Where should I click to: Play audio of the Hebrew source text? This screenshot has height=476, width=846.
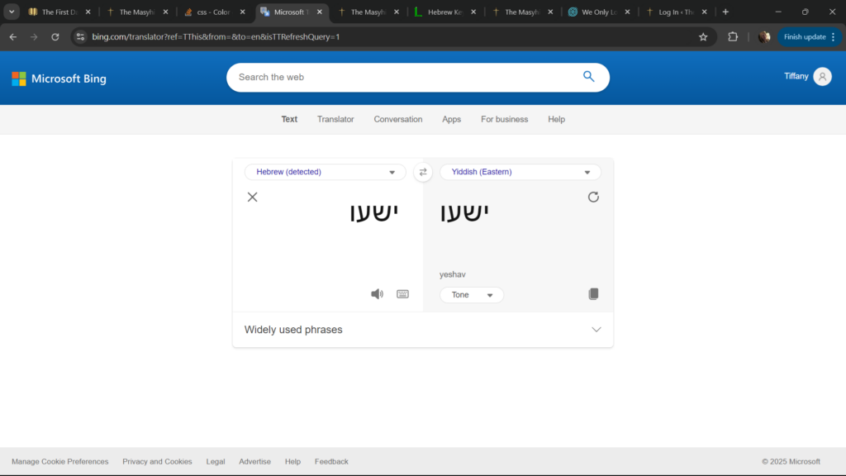coord(377,294)
